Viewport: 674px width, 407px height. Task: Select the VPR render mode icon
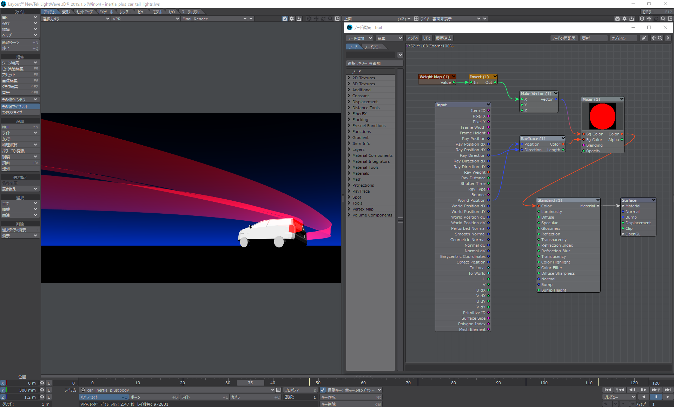pos(285,19)
